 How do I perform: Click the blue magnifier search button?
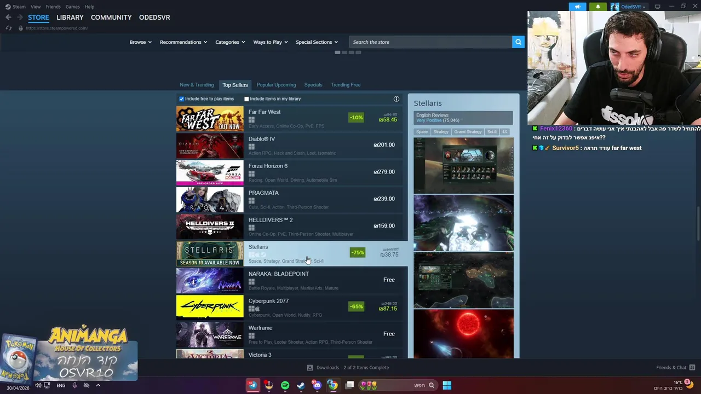pyautogui.click(x=518, y=42)
